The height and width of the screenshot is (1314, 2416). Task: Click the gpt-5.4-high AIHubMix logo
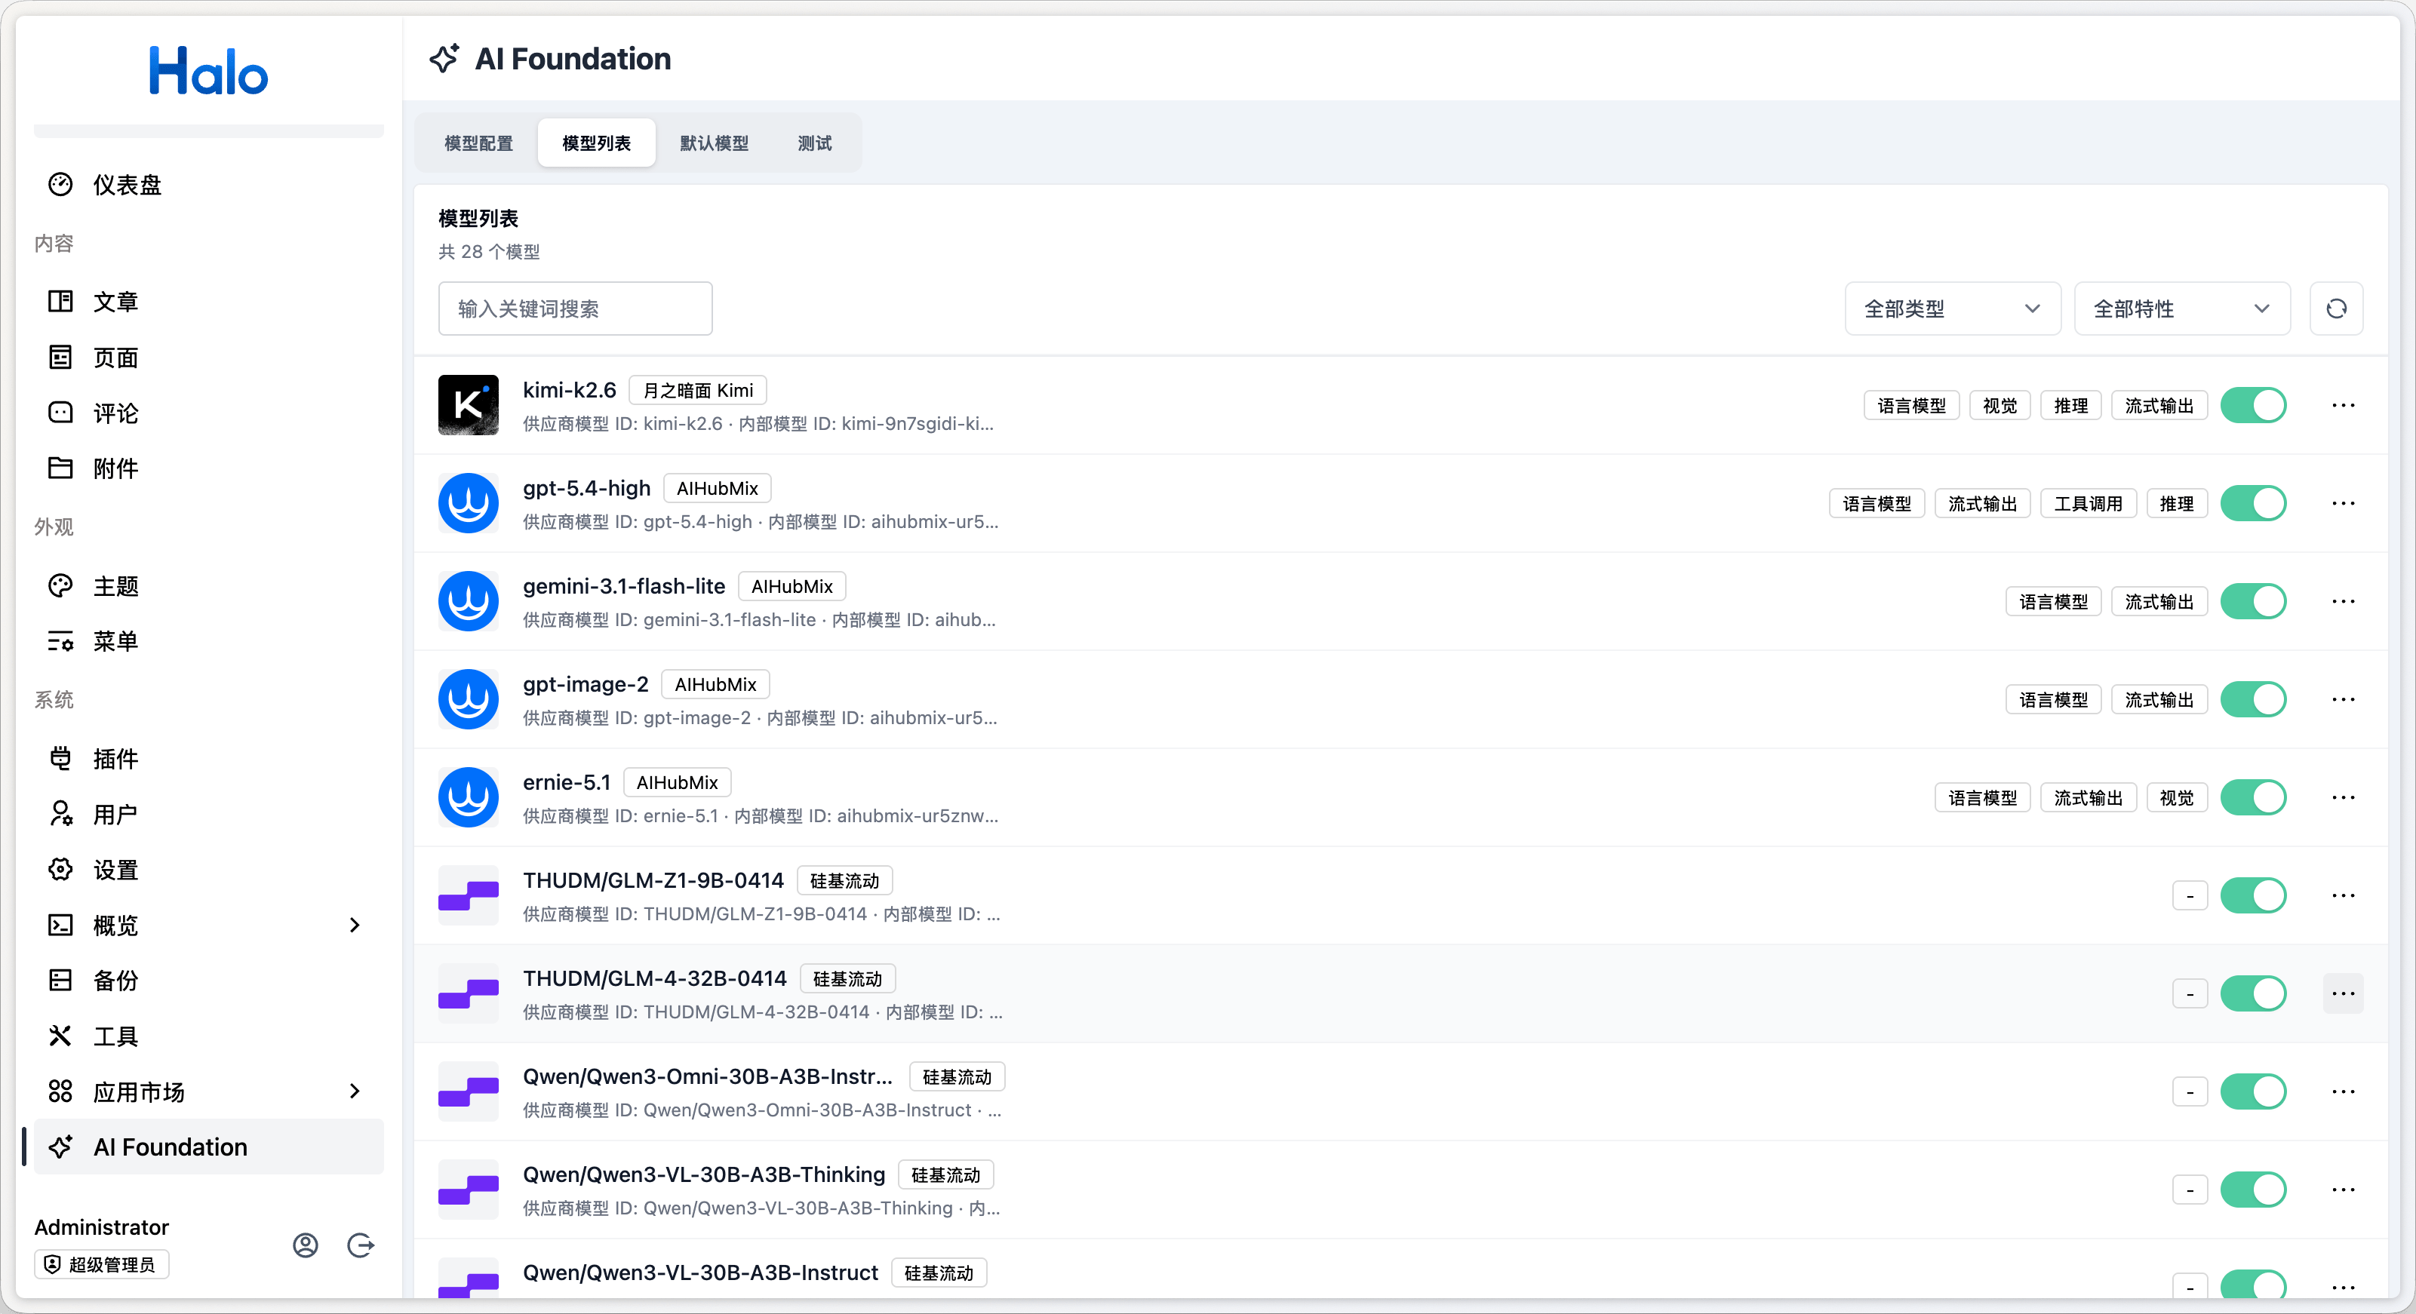click(468, 504)
